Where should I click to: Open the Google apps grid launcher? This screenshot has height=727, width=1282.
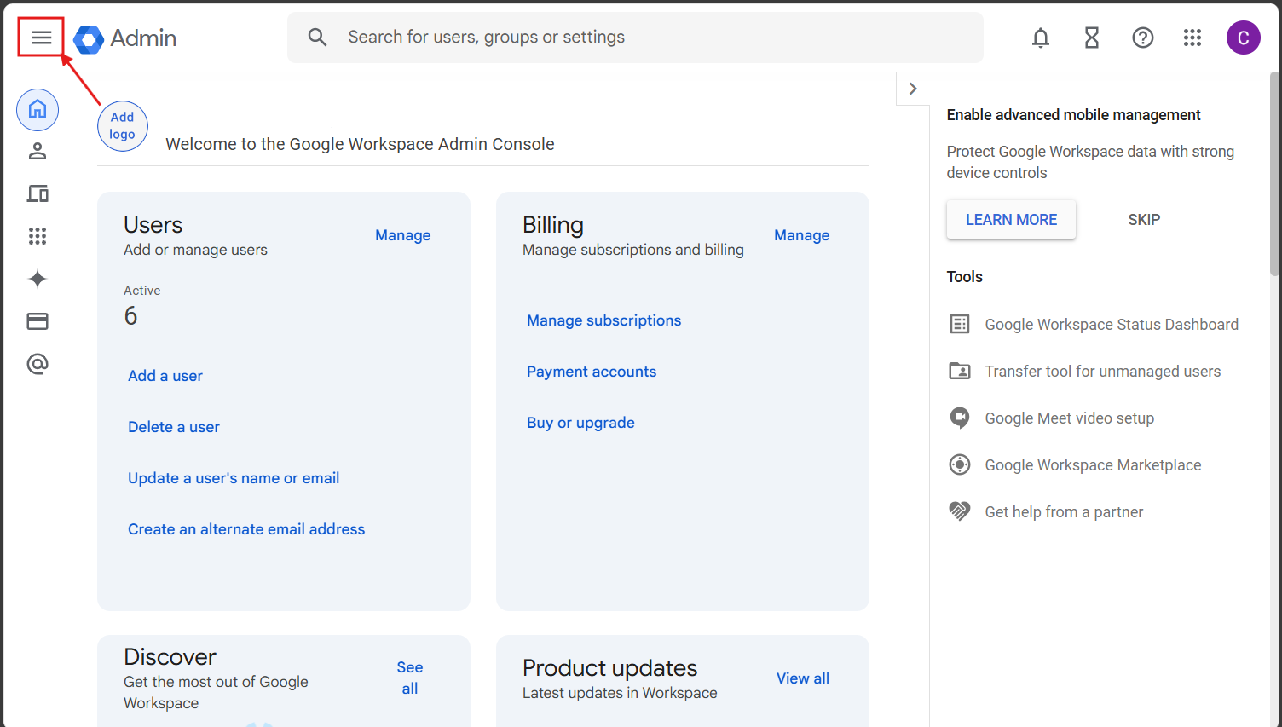tap(1192, 38)
